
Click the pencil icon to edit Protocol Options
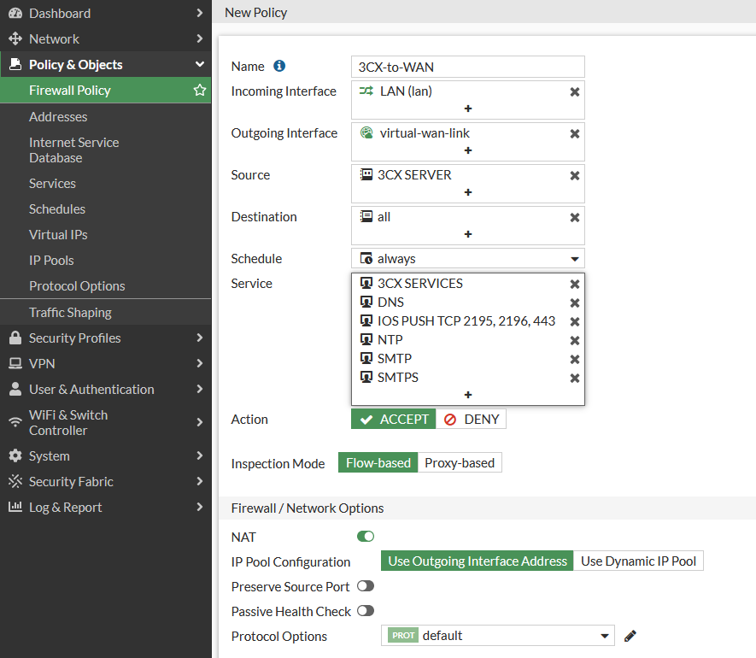(630, 636)
